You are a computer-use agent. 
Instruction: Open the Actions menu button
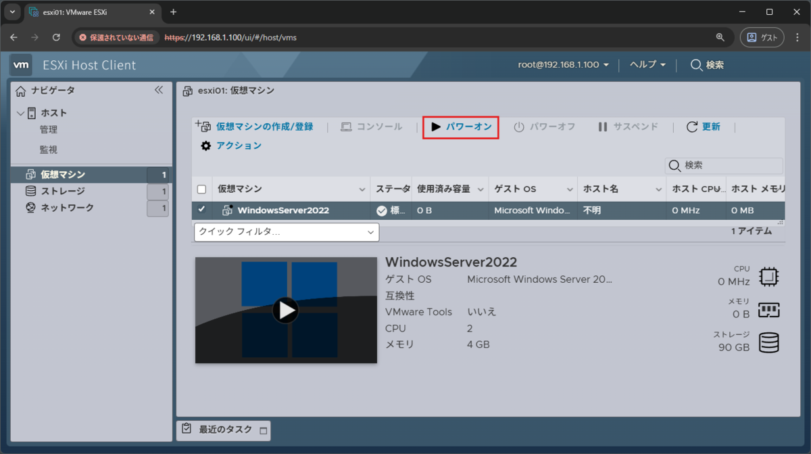pyautogui.click(x=239, y=145)
